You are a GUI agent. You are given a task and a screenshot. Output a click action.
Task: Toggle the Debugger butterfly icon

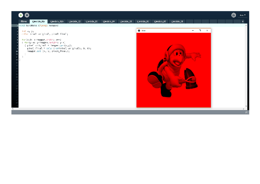234,15
